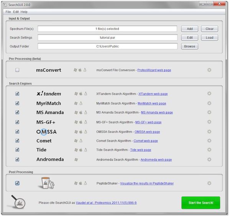Open the Help menu
This screenshot has height=217, width=230.
[x=24, y=12]
